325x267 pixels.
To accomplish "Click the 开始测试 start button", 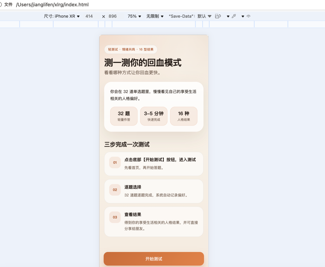I will [x=154, y=259].
